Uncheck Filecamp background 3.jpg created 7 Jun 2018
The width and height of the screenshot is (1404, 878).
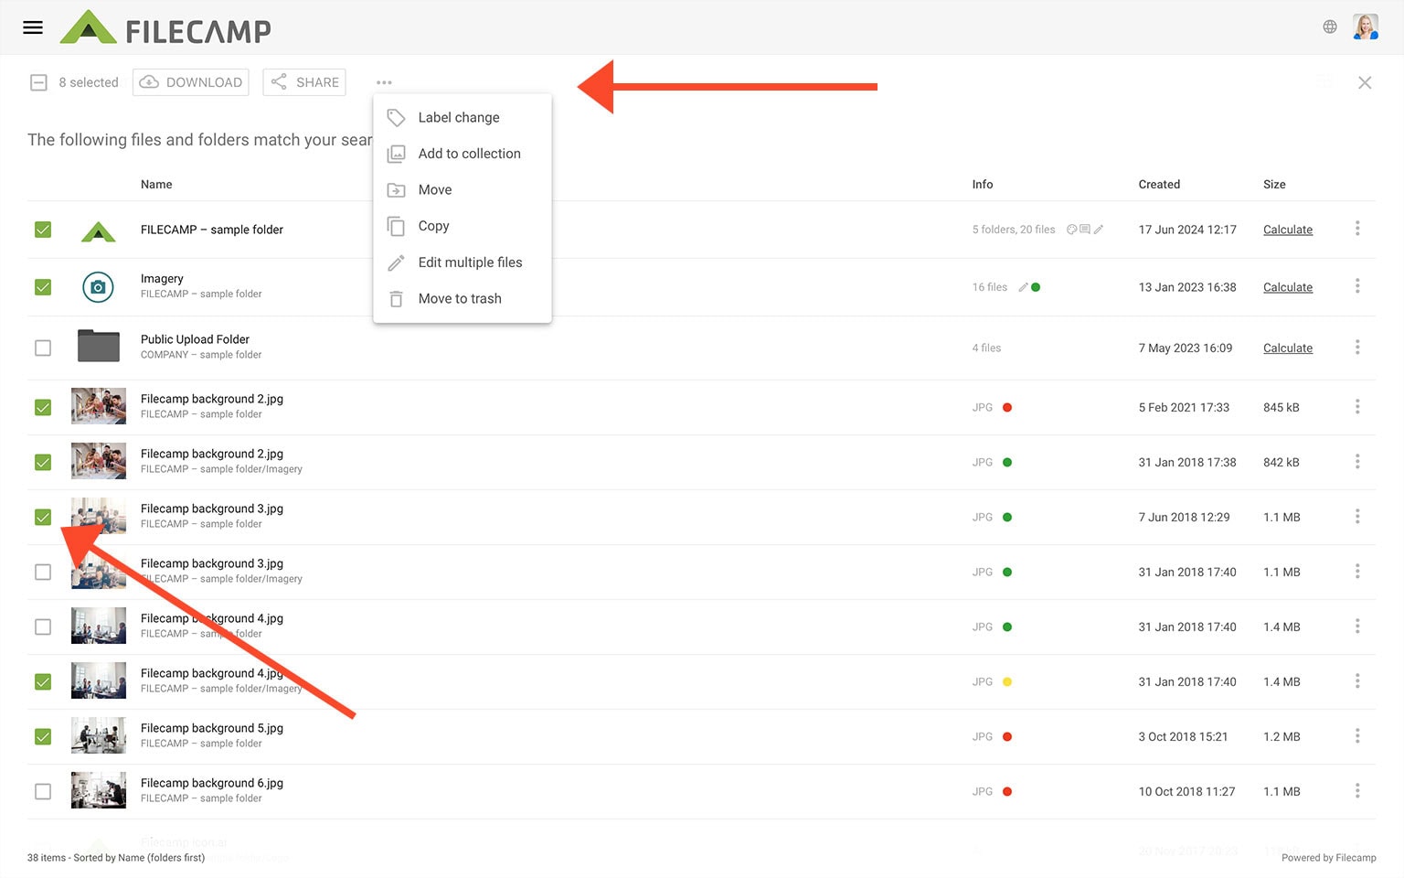coord(43,517)
